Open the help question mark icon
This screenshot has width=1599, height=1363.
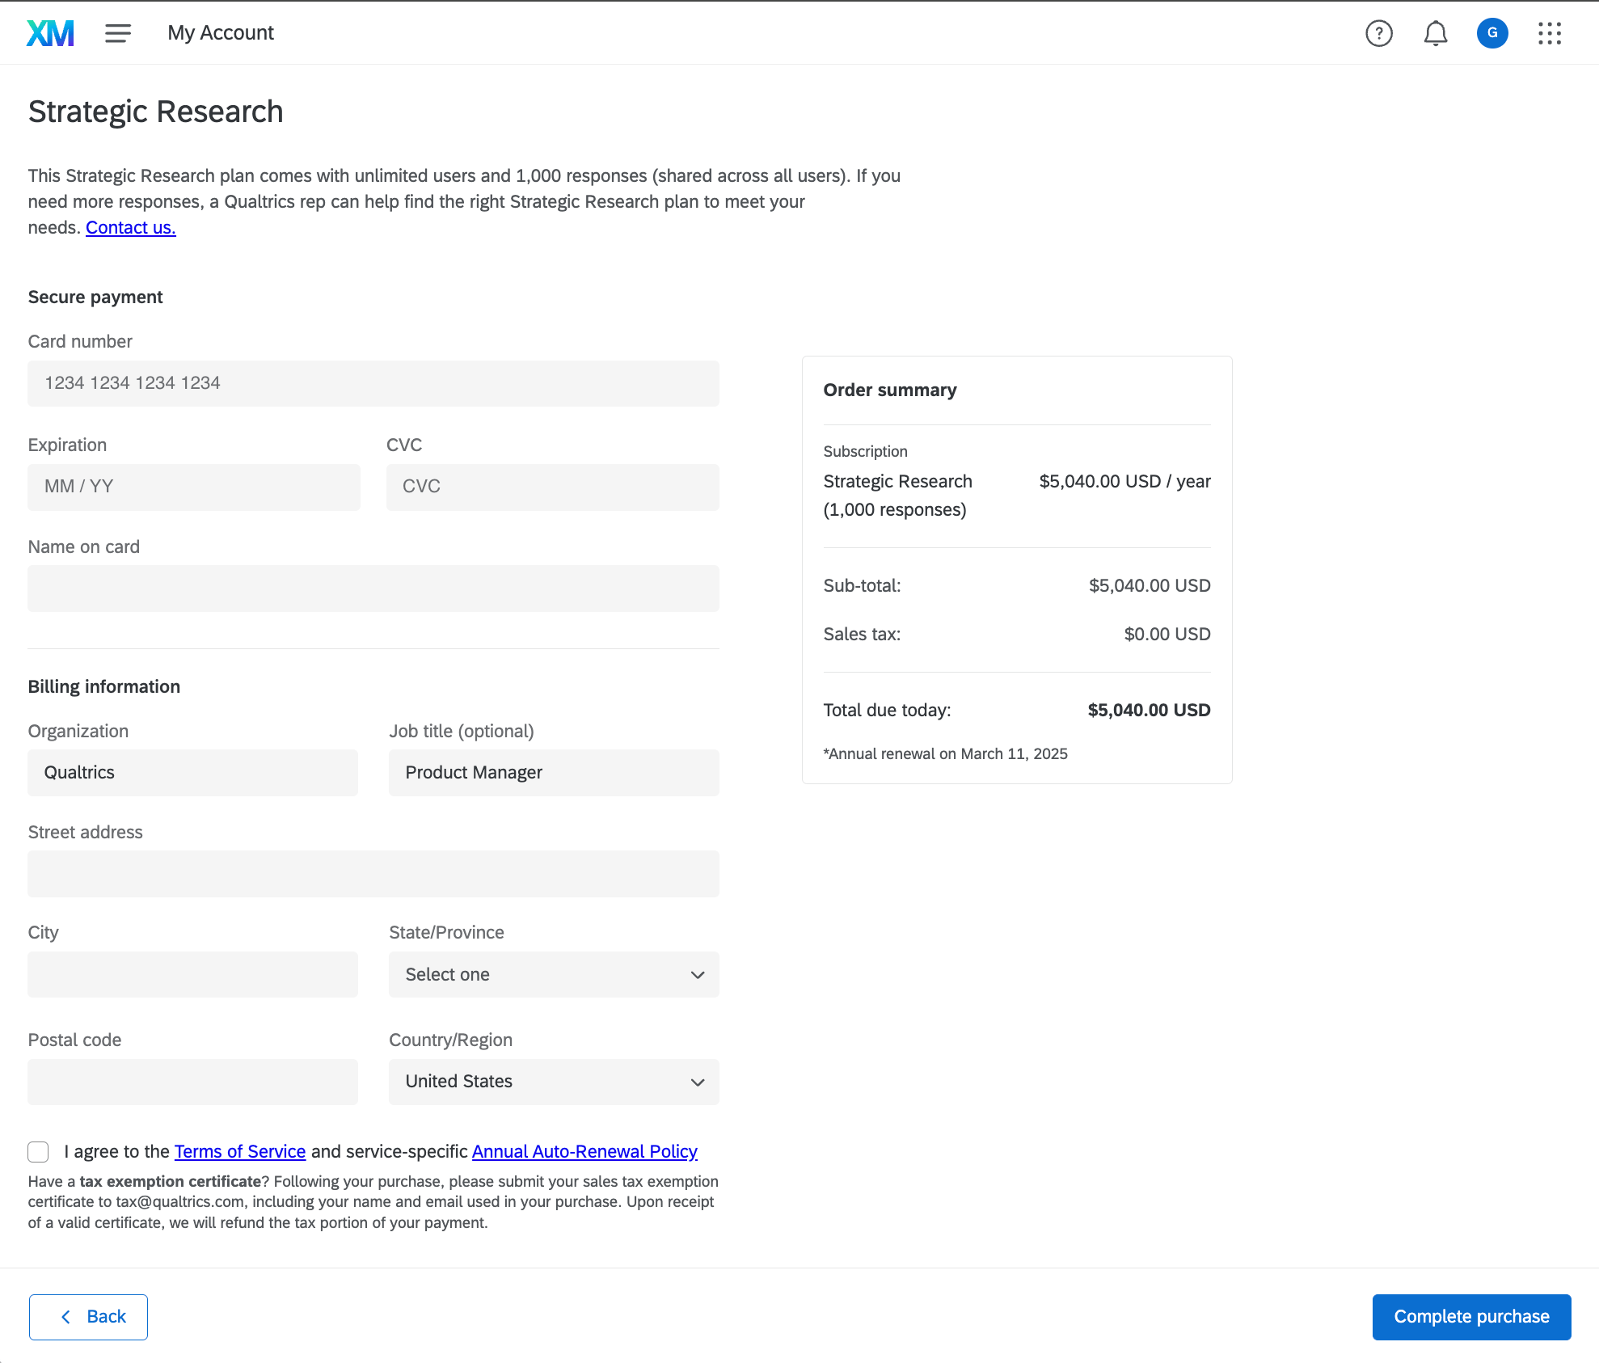pyautogui.click(x=1379, y=33)
